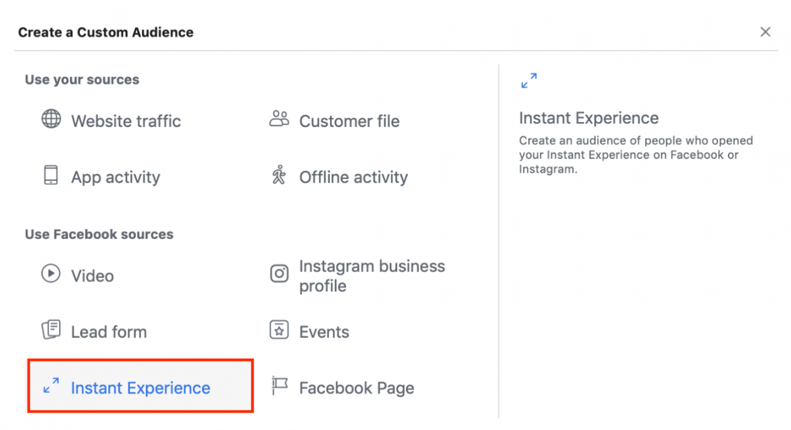This screenshot has width=791, height=430.
Task: Open the Events source label
Action: point(324,333)
